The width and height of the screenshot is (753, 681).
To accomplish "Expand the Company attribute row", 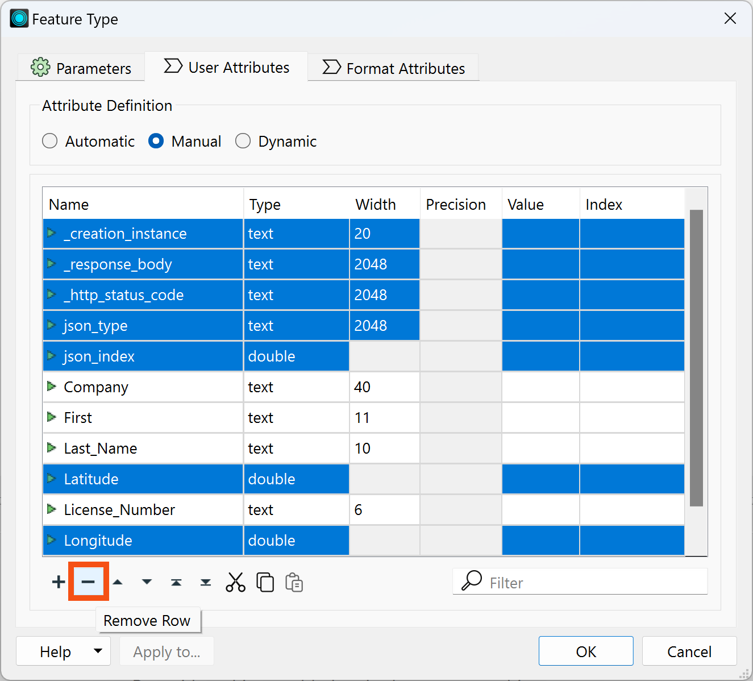I will point(52,387).
